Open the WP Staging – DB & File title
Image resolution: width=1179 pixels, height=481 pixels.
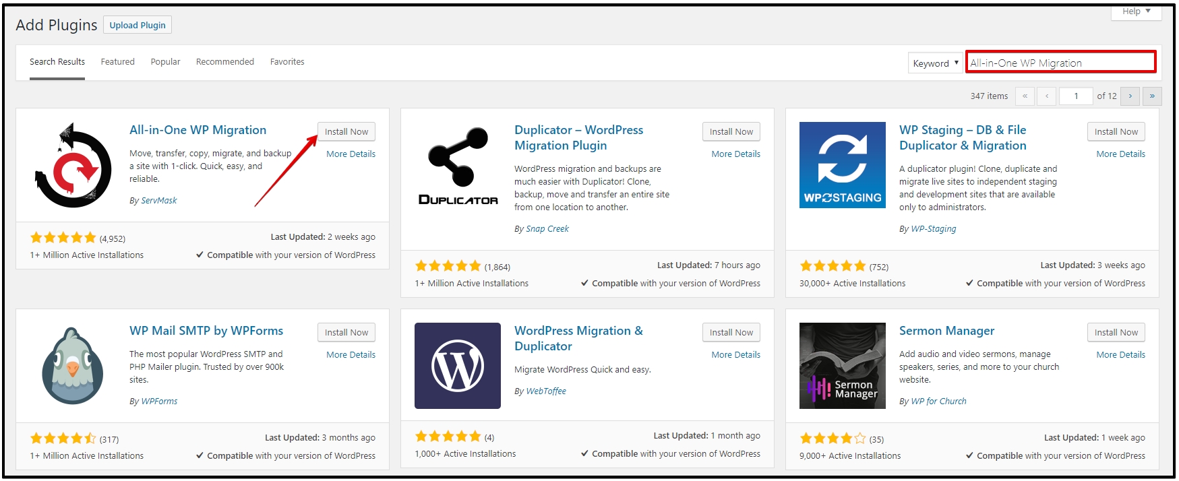pyautogui.click(x=963, y=137)
